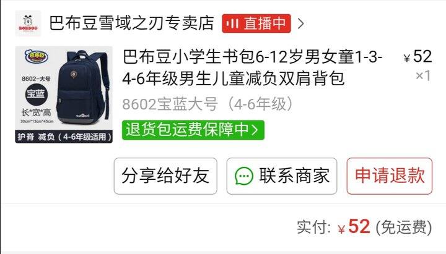Click the green chat bubble icon
Screen dimensions: 446x254
pyautogui.click(x=244, y=176)
